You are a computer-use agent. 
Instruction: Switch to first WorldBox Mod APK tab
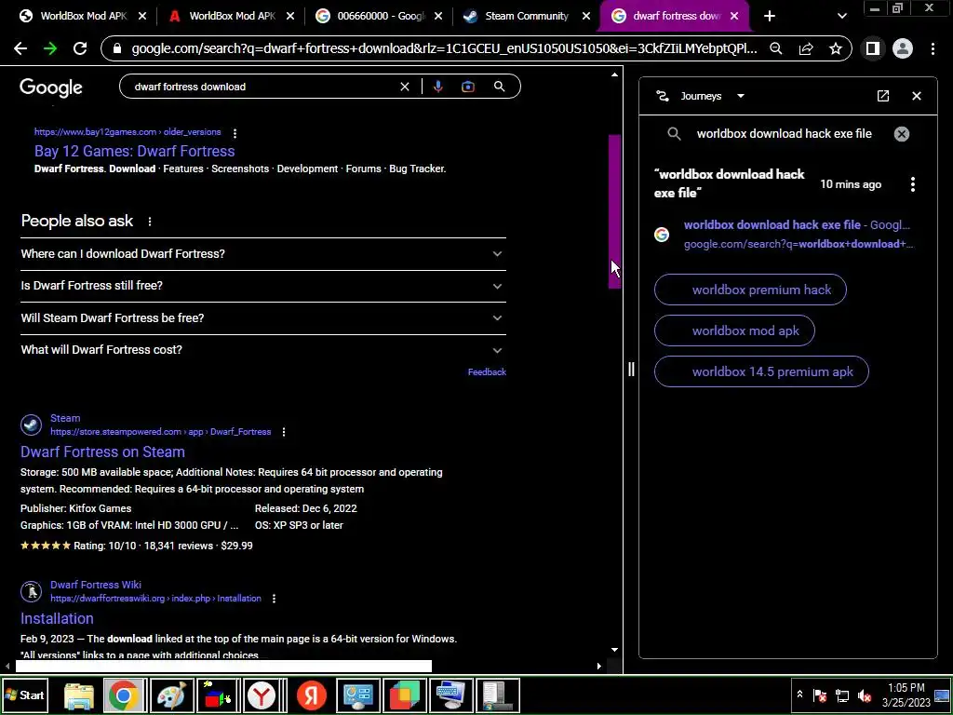82,17
